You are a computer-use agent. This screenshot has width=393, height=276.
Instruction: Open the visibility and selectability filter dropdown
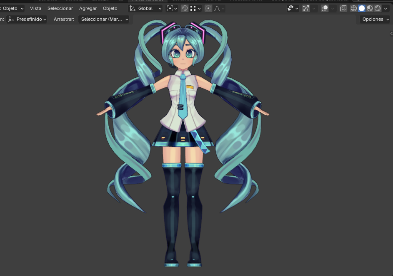pyautogui.click(x=293, y=8)
